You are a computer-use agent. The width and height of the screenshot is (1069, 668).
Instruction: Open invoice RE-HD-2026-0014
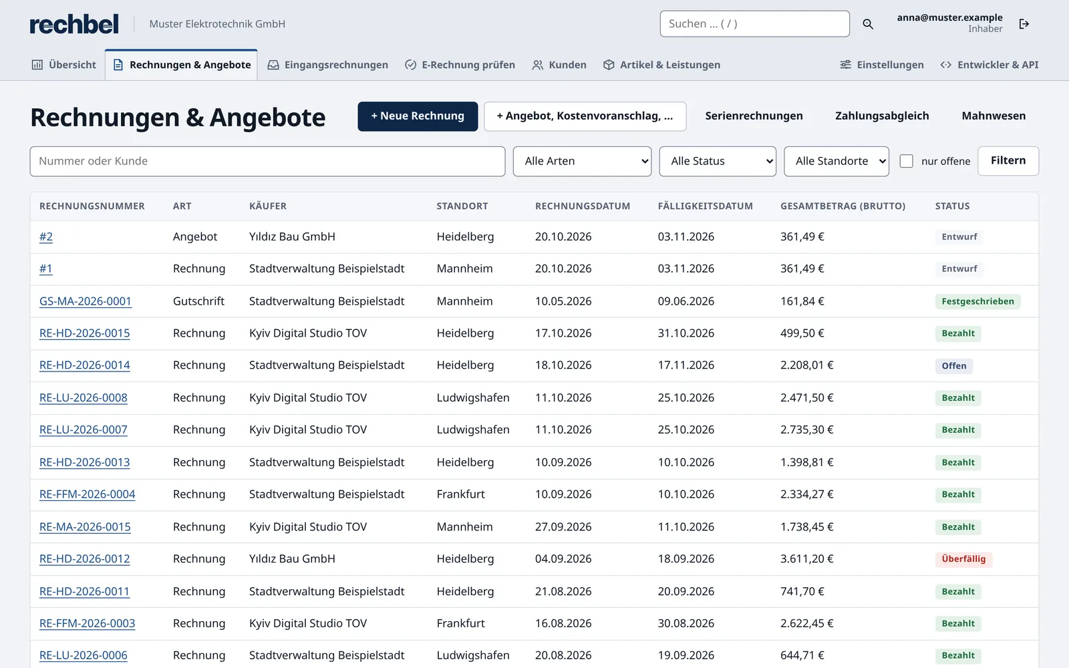(x=85, y=365)
